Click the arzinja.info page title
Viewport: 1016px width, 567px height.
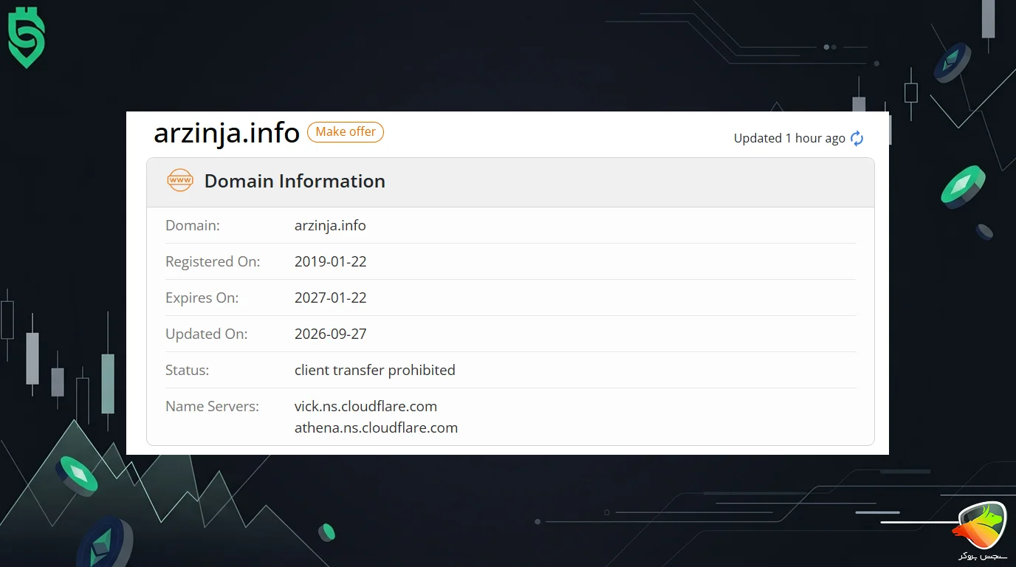227,133
